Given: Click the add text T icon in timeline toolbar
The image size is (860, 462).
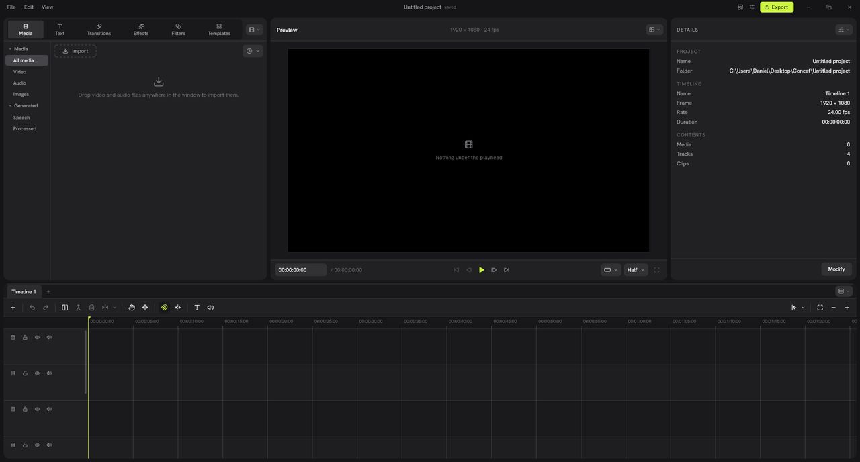Looking at the screenshot, I should [x=197, y=308].
